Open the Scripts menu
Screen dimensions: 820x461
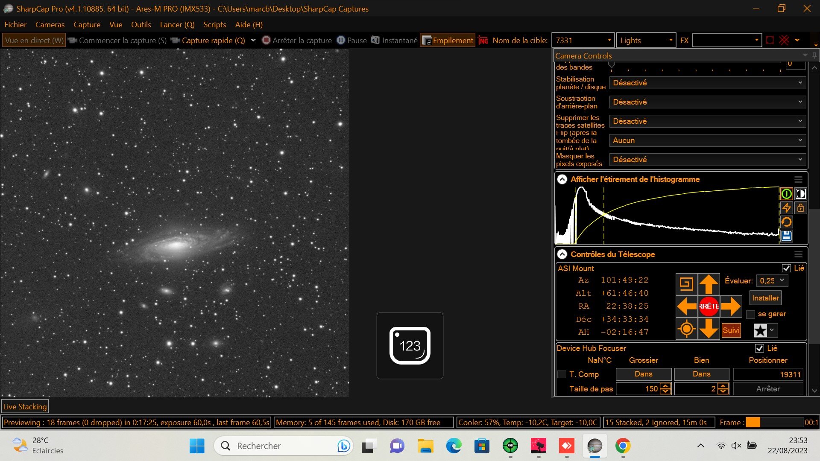pos(214,25)
